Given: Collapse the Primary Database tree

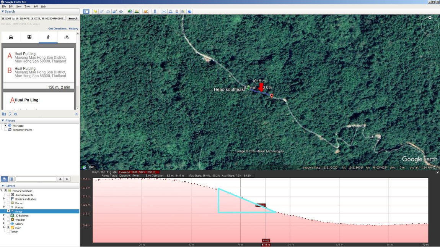Looking at the screenshot, I should click(2, 191).
